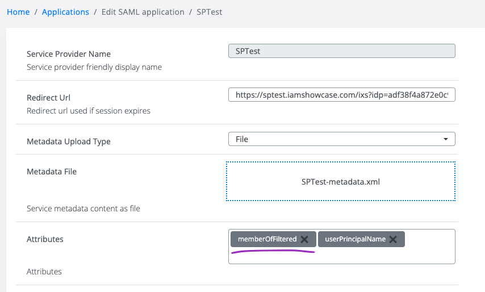Select the memberOfFiltered tag label
485x292 pixels.
tap(267, 239)
